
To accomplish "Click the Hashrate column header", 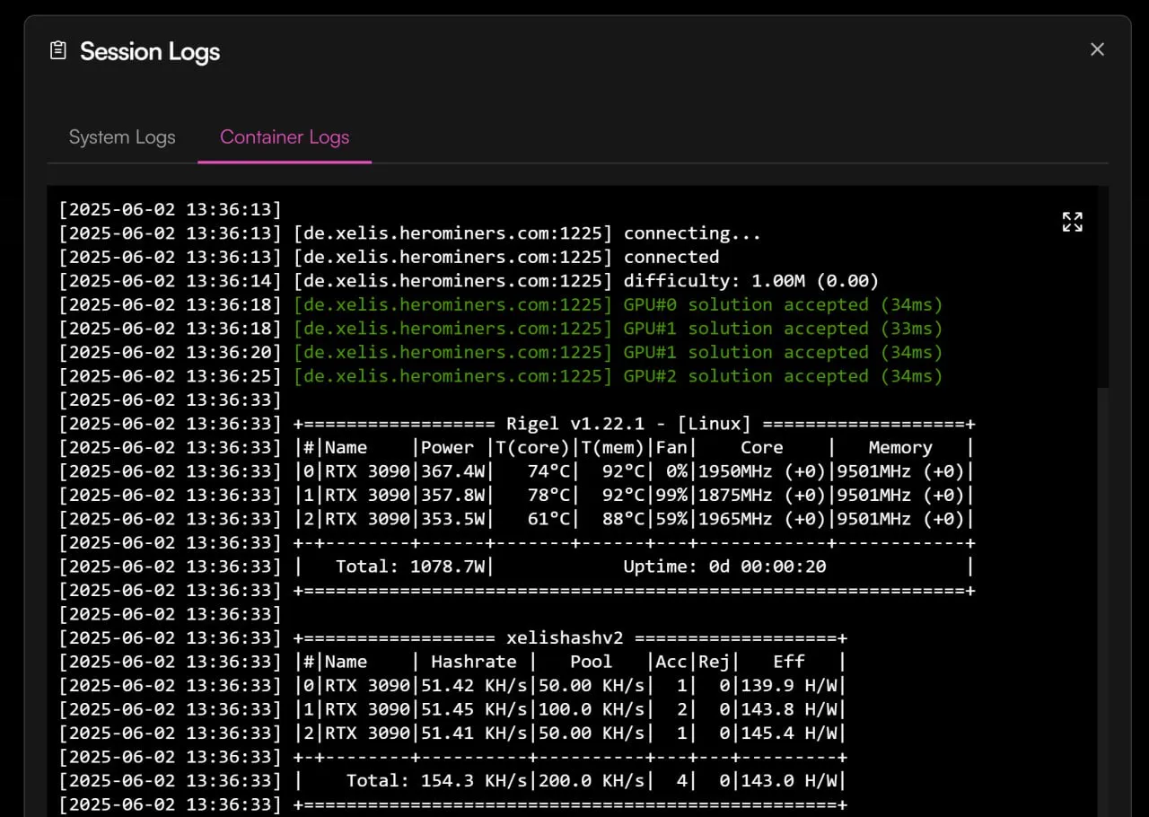I will point(474,662).
